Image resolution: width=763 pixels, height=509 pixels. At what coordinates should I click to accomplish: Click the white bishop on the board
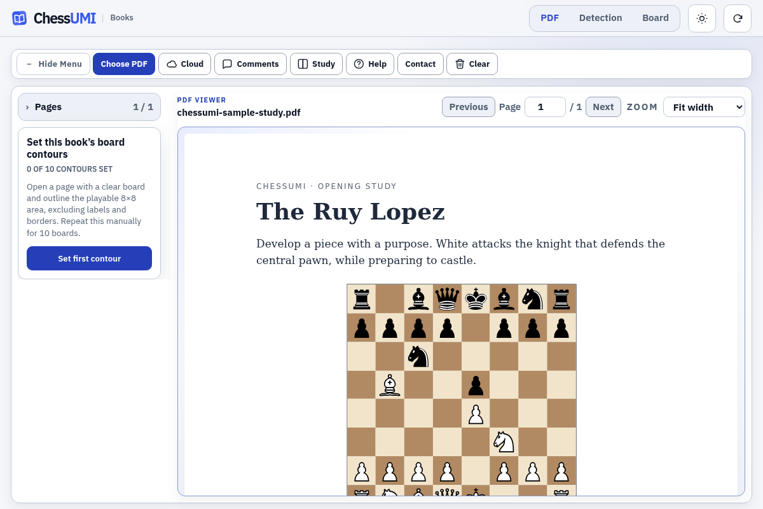pos(389,385)
